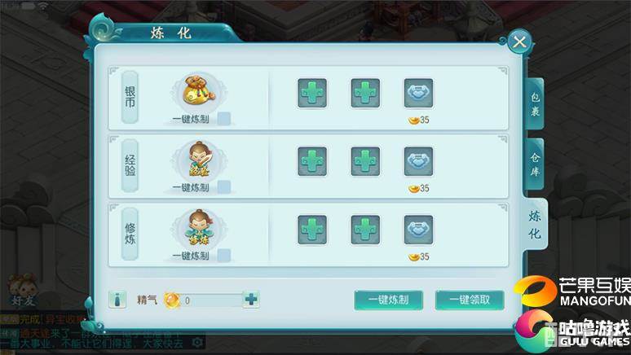Open the info button beside 精气
This screenshot has width=631, height=355.
[117, 300]
